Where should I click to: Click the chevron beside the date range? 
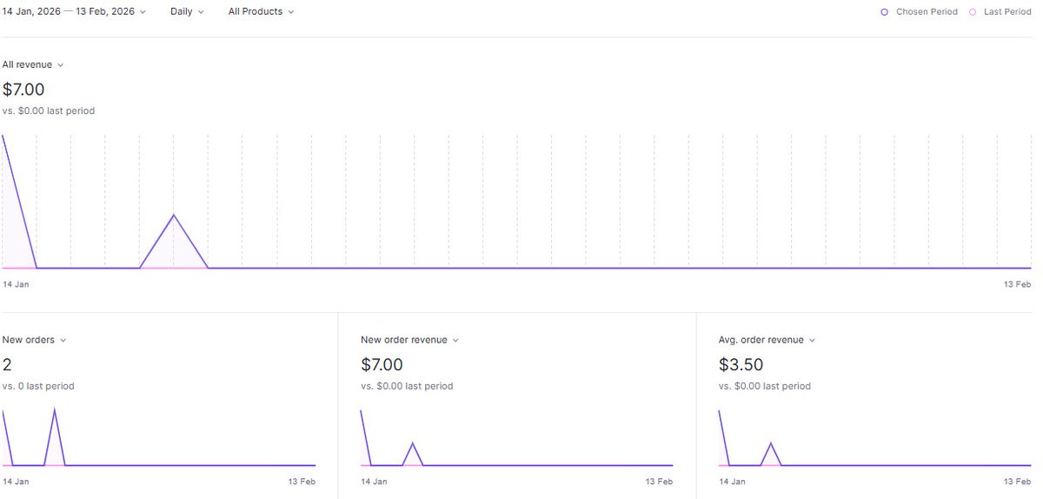click(x=143, y=12)
